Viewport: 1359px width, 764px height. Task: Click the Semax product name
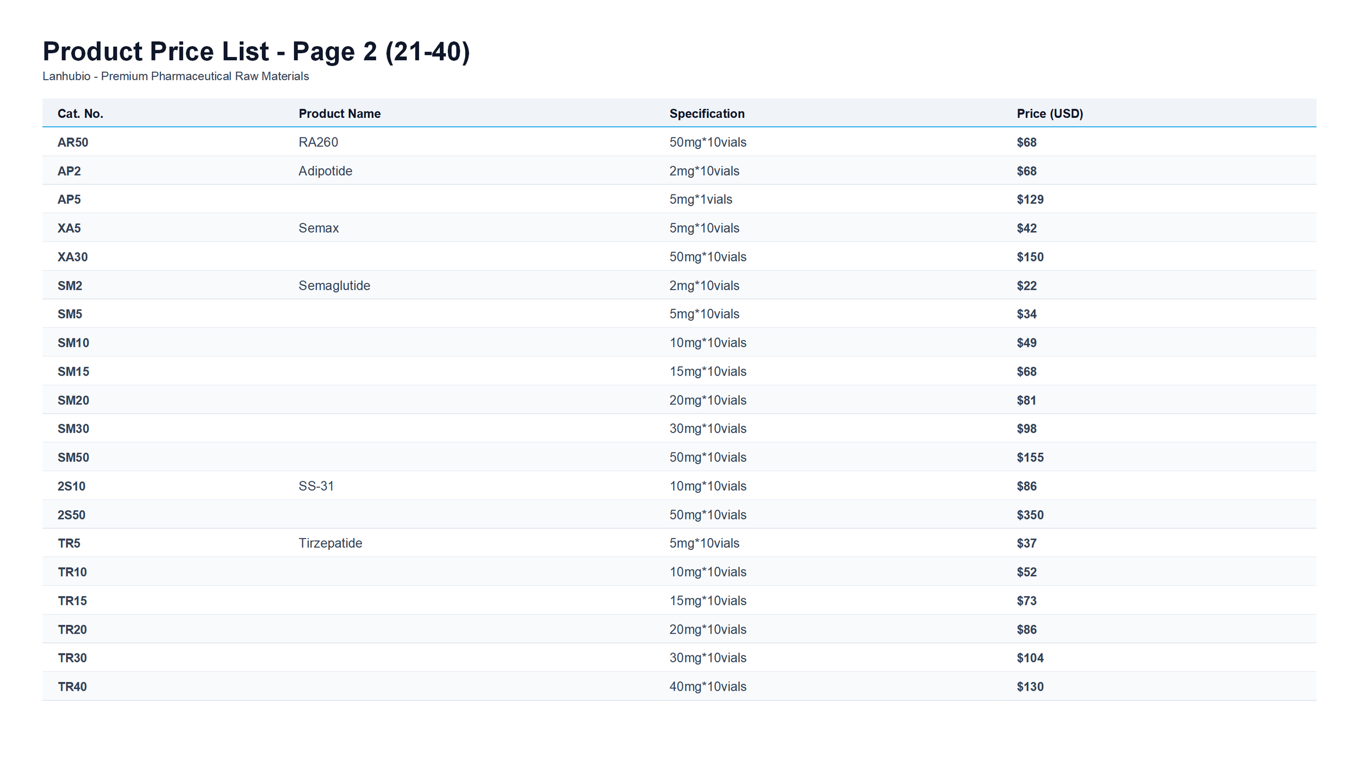(x=319, y=228)
